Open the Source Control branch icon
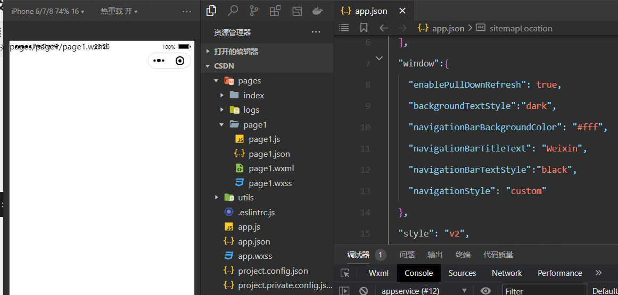This screenshot has width=618, height=295. (x=254, y=11)
